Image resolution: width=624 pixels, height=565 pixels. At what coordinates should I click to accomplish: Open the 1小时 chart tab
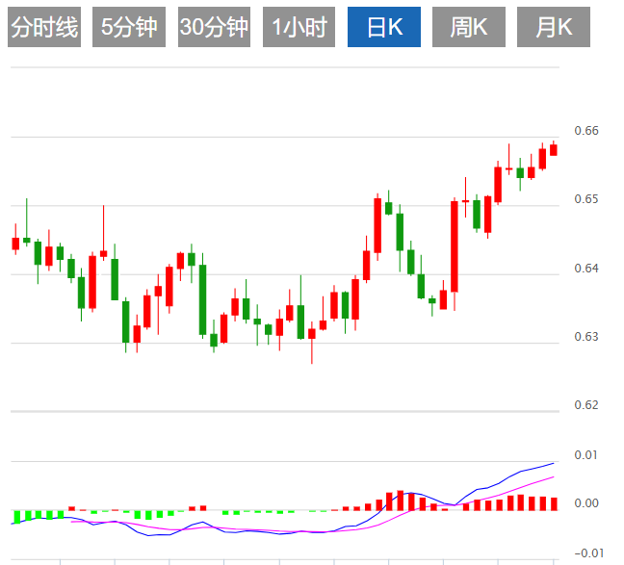coord(299,27)
